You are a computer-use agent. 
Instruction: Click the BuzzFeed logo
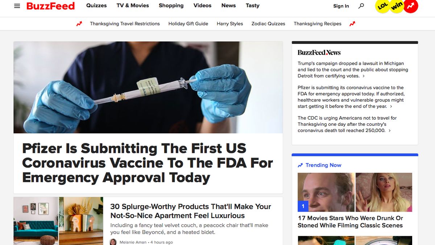(x=50, y=6)
